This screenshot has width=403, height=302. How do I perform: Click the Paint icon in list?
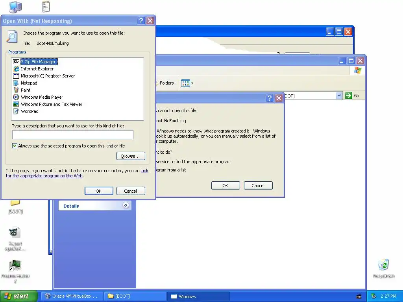click(x=16, y=90)
